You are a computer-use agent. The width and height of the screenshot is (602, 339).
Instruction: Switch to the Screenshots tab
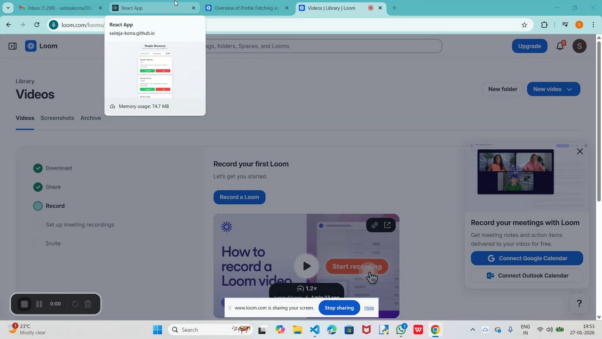(x=57, y=118)
